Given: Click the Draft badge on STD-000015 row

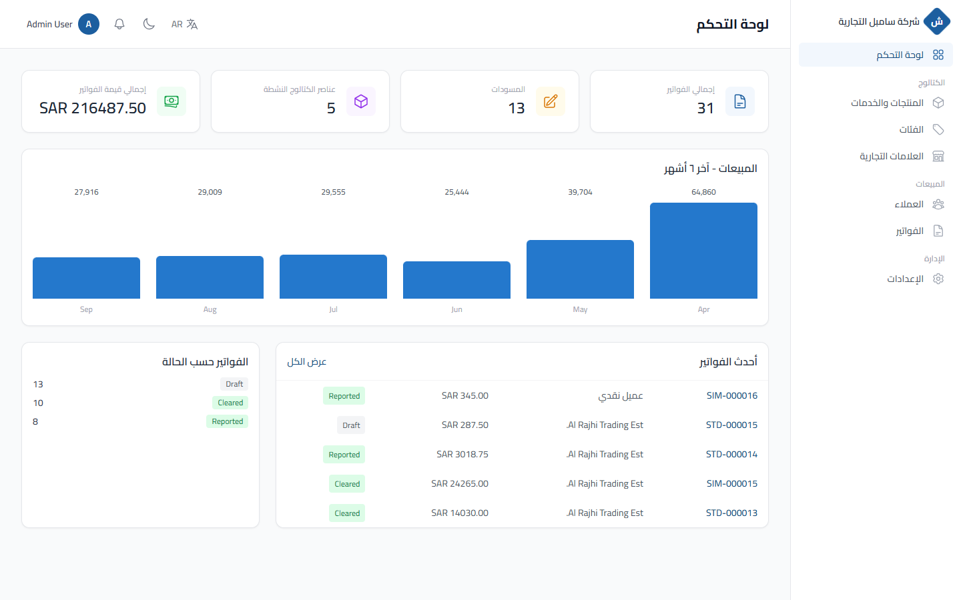Looking at the screenshot, I should tap(351, 425).
